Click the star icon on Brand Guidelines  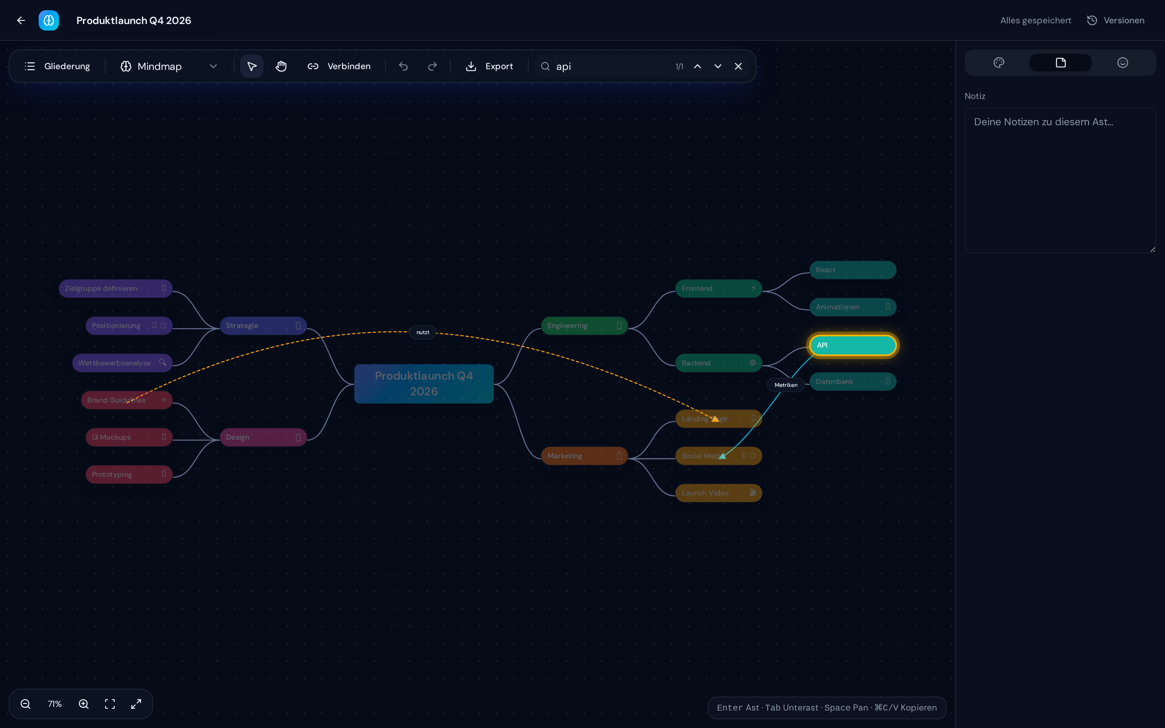[163, 400]
